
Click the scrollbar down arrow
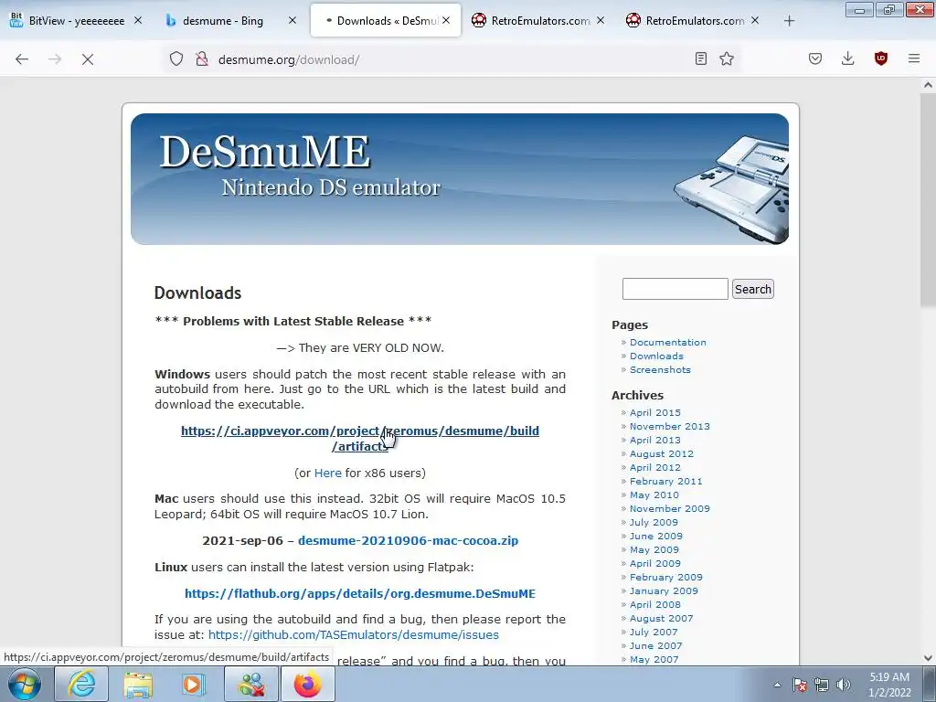928,658
